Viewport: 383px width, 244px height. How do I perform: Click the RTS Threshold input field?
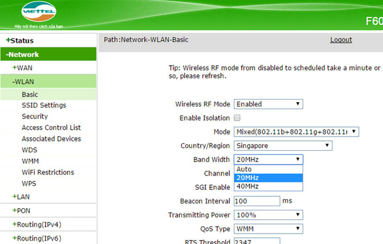[257, 241]
